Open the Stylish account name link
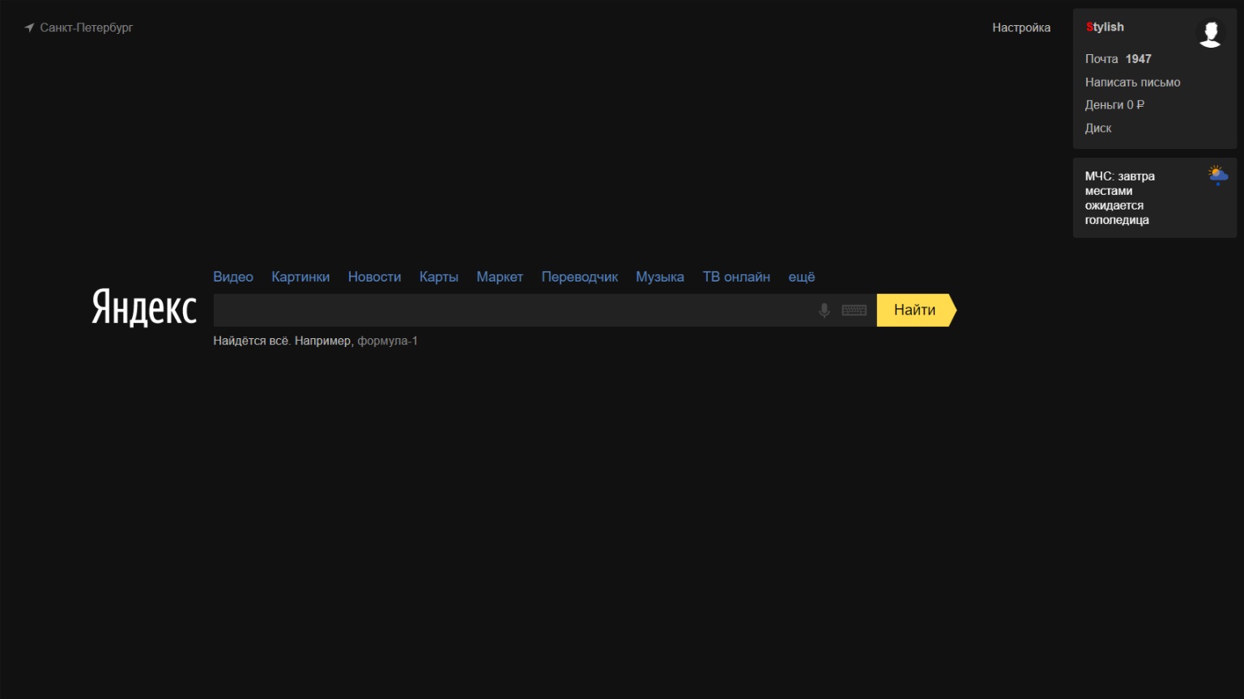1244x699 pixels. coord(1105,27)
